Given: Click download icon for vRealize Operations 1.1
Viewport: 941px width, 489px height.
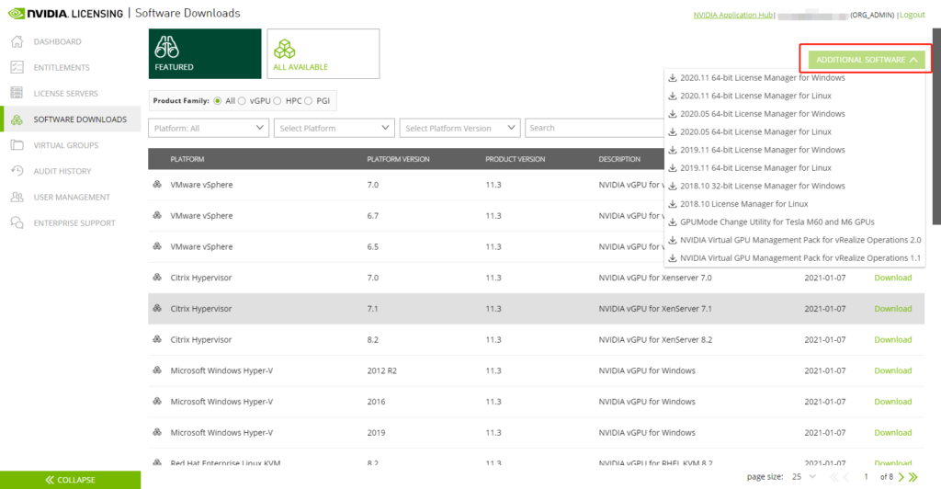Looking at the screenshot, I should pyautogui.click(x=673, y=257).
